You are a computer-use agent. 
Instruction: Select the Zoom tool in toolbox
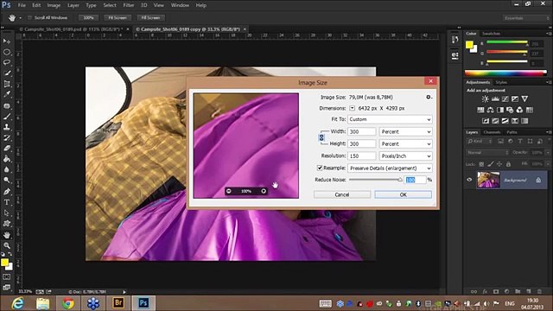coord(7,245)
